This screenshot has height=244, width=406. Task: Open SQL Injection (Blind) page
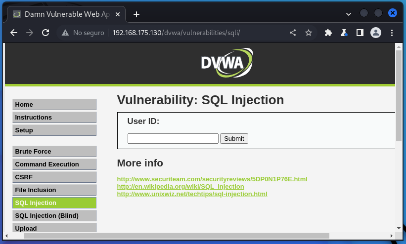(54, 216)
